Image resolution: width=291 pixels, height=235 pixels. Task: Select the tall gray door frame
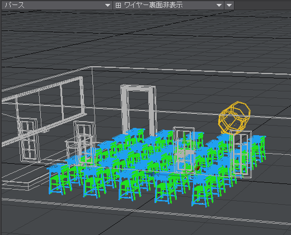(x=138, y=110)
